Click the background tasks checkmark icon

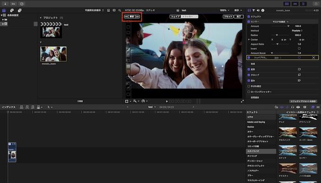tap(22, 3)
